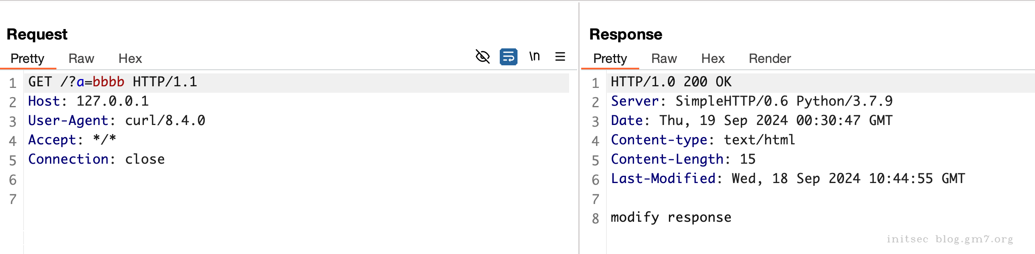This screenshot has width=1035, height=254.
Task: Show the Response Render tab
Action: [x=769, y=59]
